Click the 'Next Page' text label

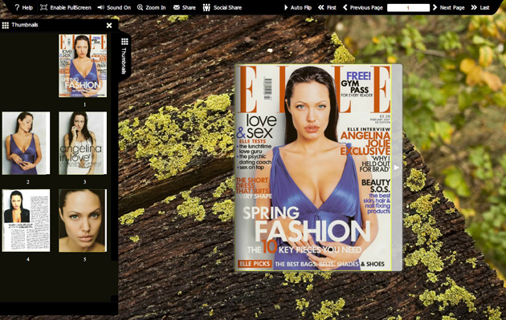(x=452, y=7)
